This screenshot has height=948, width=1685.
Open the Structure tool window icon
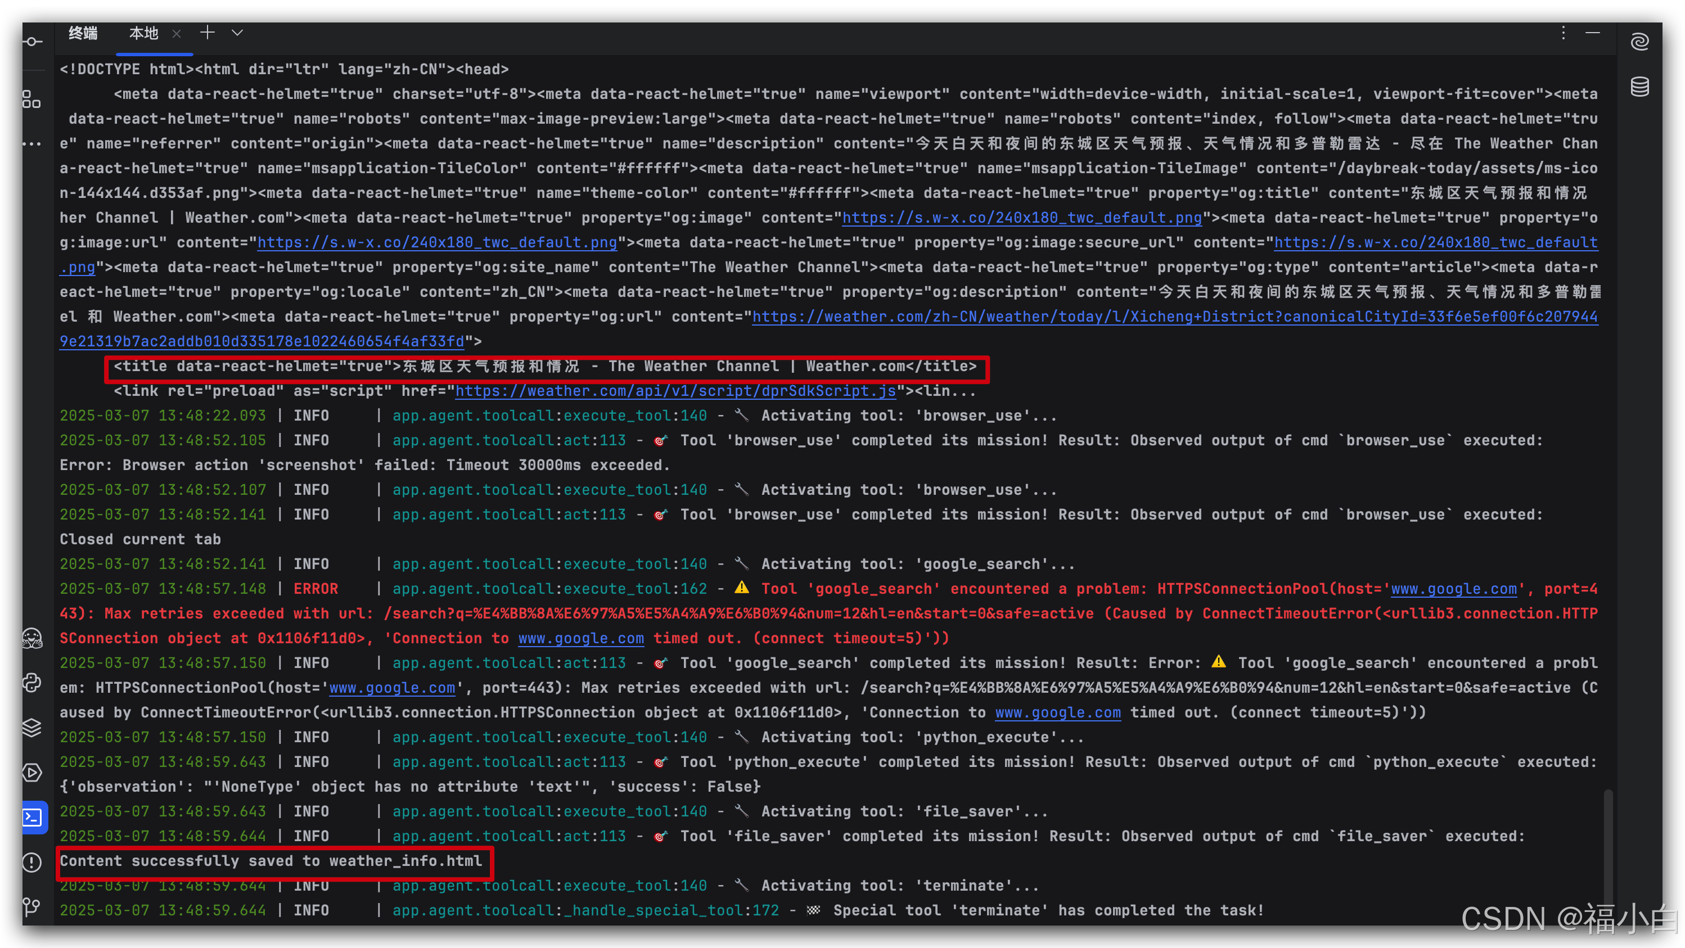31,100
